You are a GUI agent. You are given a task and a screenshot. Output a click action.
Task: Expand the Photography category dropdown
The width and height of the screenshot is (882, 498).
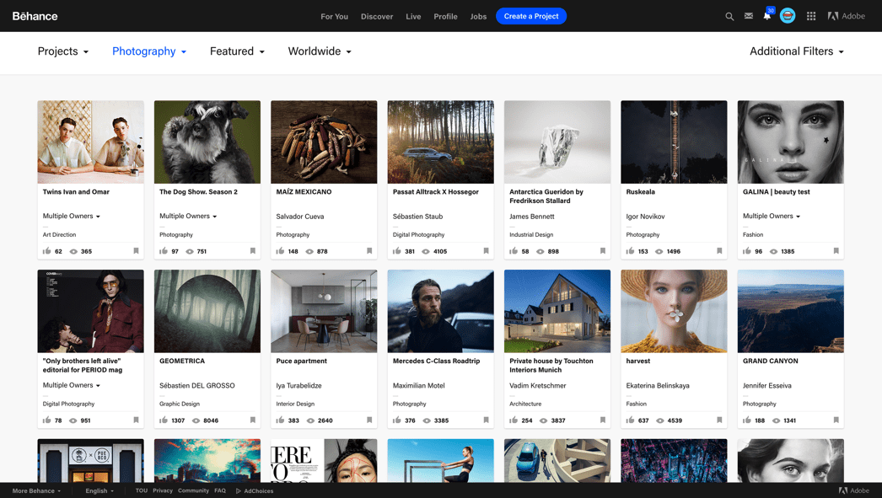coord(149,51)
